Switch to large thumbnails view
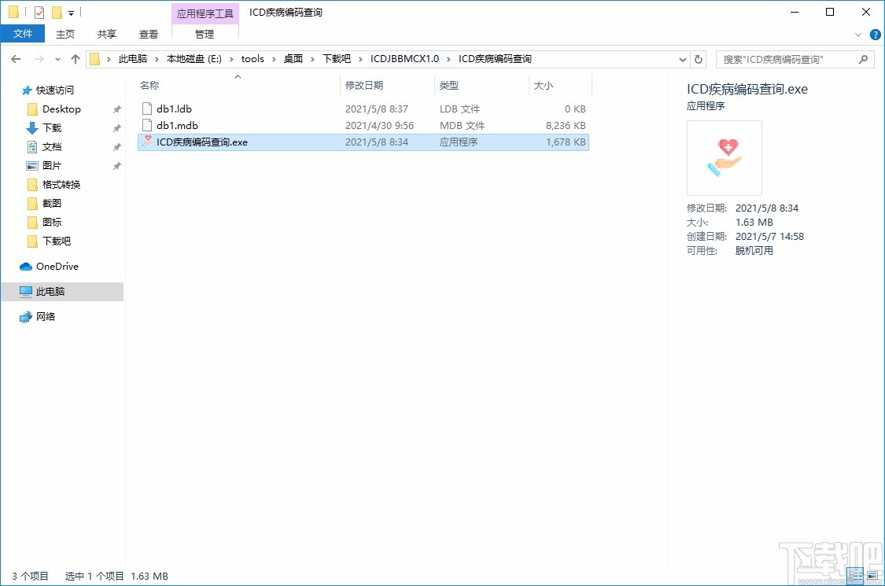 click(872, 575)
